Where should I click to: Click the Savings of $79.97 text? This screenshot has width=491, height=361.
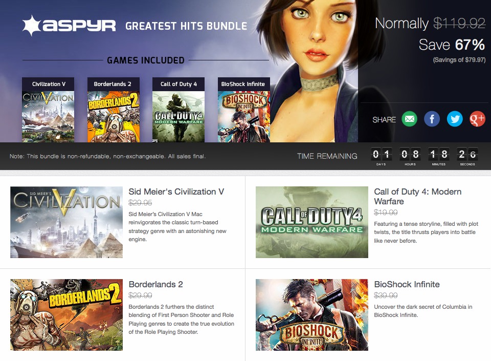(459, 60)
